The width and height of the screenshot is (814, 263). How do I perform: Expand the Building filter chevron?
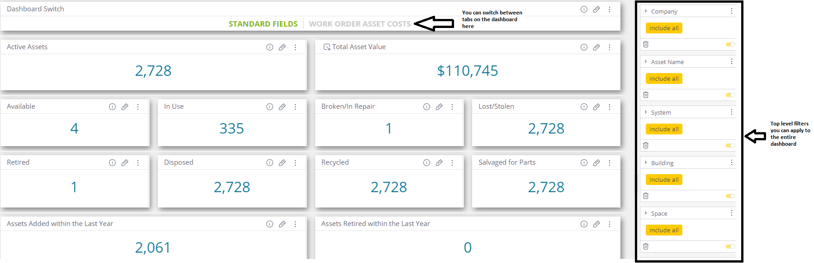point(646,163)
